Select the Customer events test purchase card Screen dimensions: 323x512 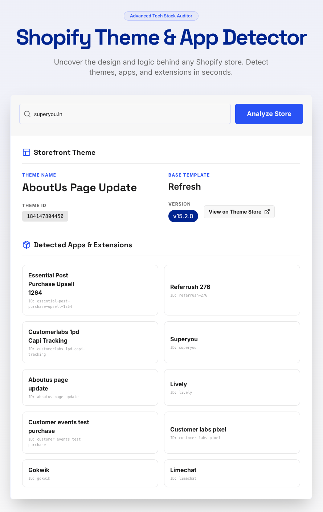tap(90, 433)
